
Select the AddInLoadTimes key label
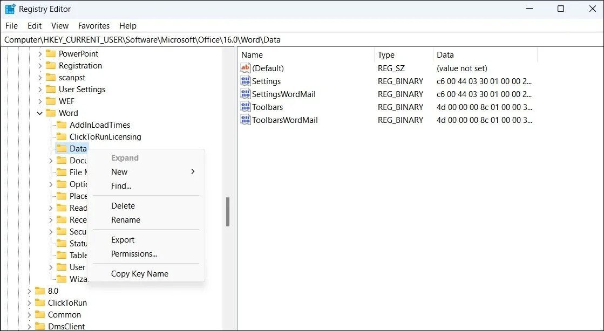[100, 125]
